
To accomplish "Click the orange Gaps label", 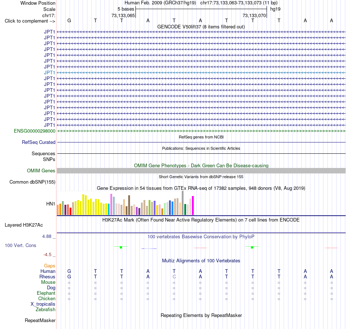I will (x=50, y=266).
